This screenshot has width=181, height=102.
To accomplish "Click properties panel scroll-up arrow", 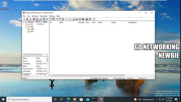I will [47, 58].
